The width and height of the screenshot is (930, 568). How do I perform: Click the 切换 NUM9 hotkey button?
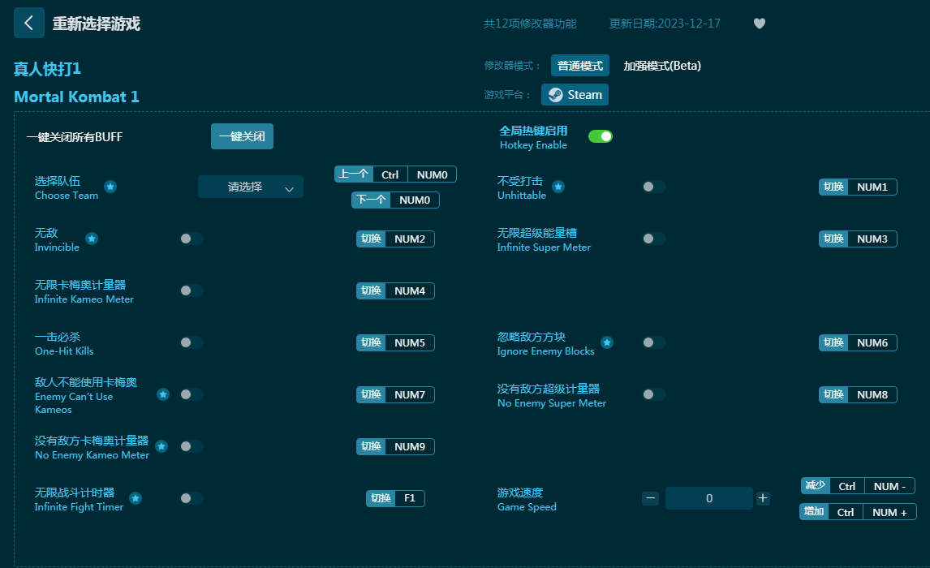coord(395,446)
